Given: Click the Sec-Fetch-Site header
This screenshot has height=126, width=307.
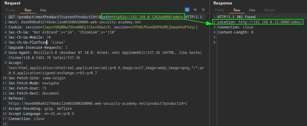Looking at the screenshot, I should (37, 78).
